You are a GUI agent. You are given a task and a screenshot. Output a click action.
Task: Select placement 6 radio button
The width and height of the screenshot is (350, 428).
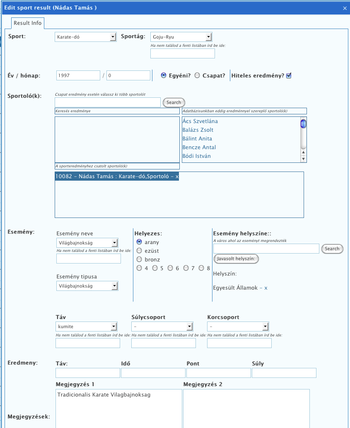point(170,268)
